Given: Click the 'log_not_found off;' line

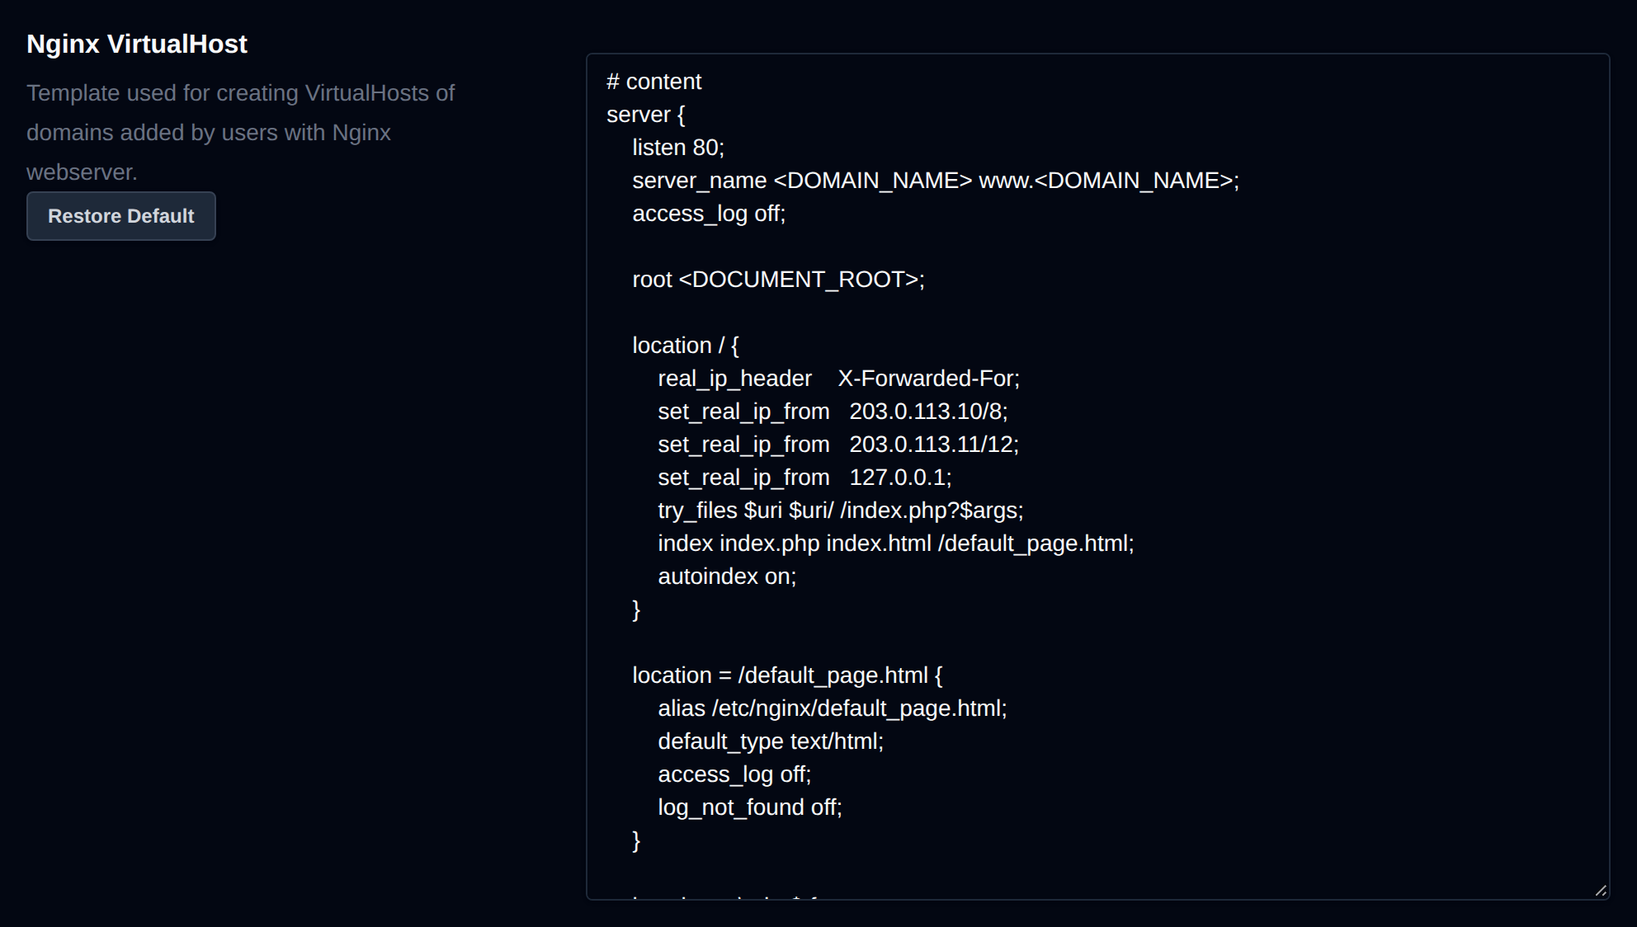Looking at the screenshot, I should point(750,807).
